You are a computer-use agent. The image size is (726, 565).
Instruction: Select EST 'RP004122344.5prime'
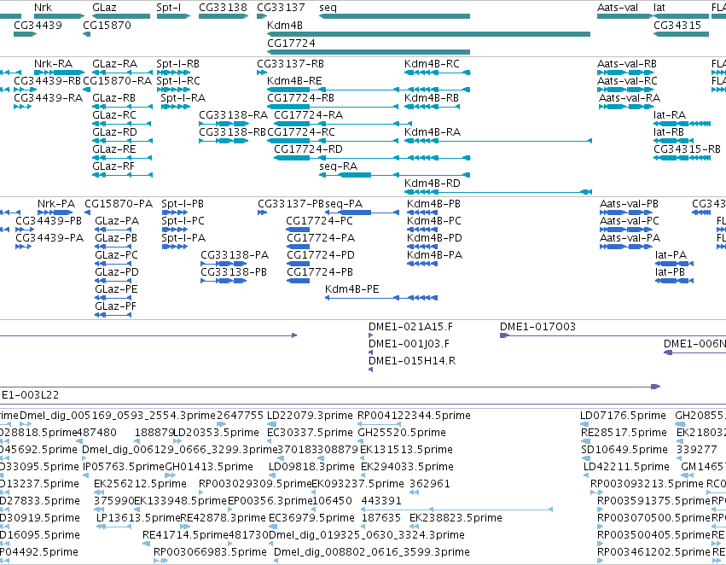414,416
